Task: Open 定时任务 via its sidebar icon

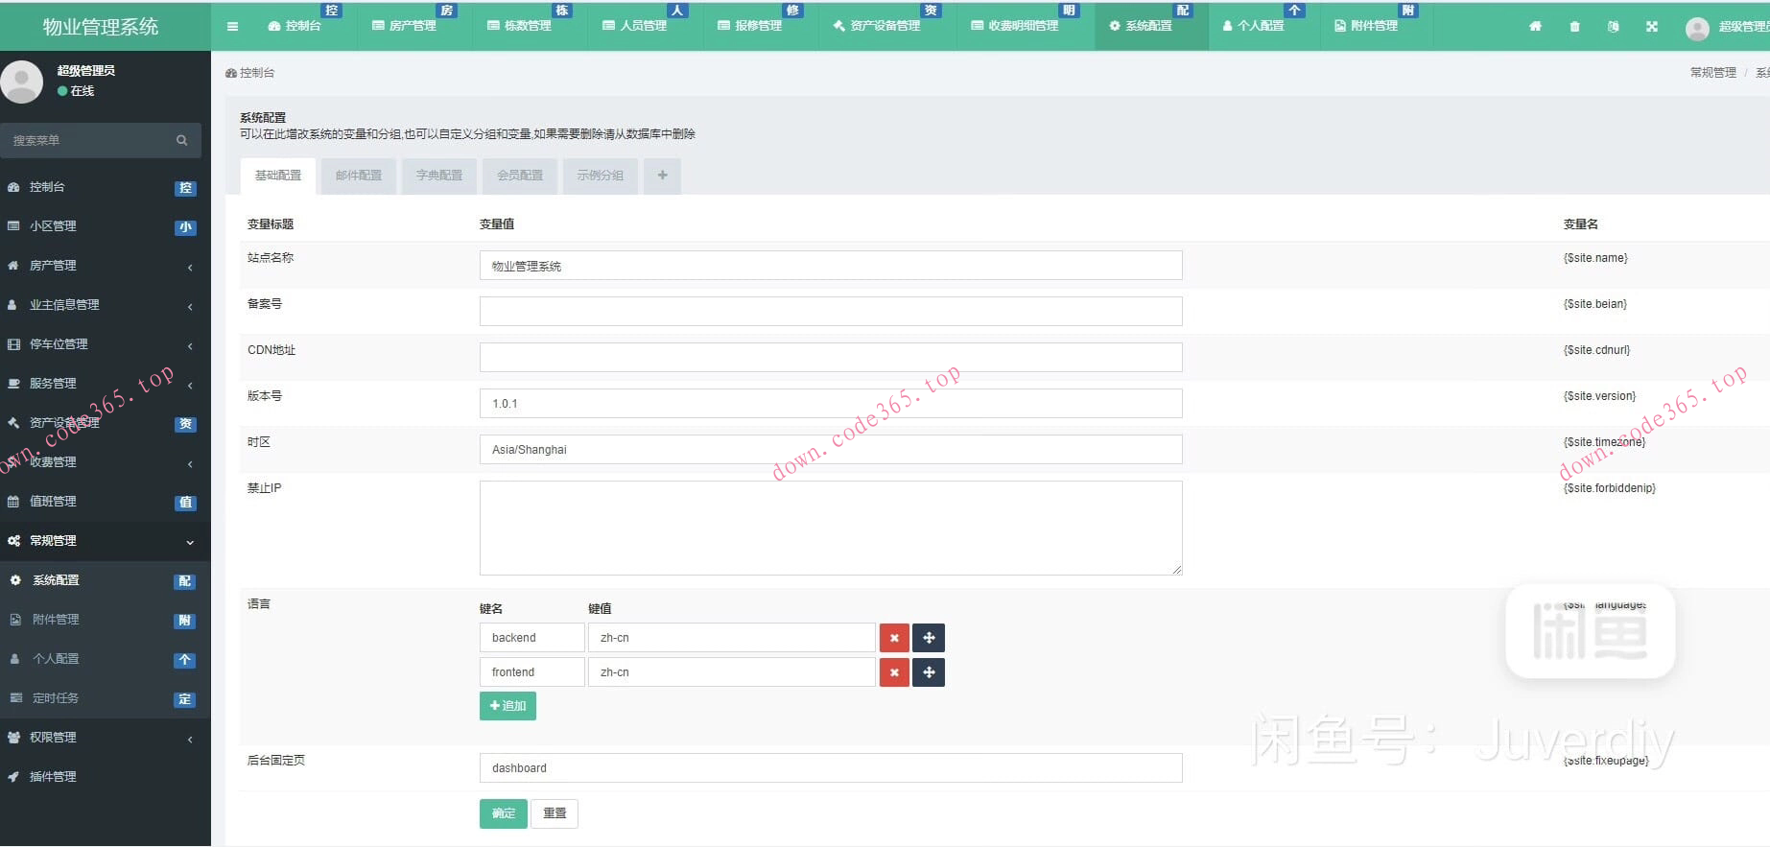Action: tap(15, 698)
